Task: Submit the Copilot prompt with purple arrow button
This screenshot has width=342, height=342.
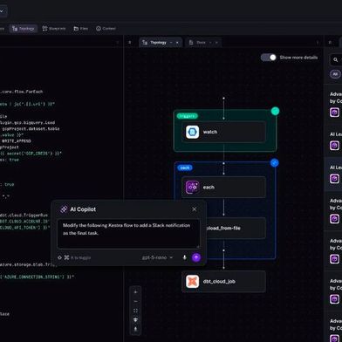Action: pos(196,257)
